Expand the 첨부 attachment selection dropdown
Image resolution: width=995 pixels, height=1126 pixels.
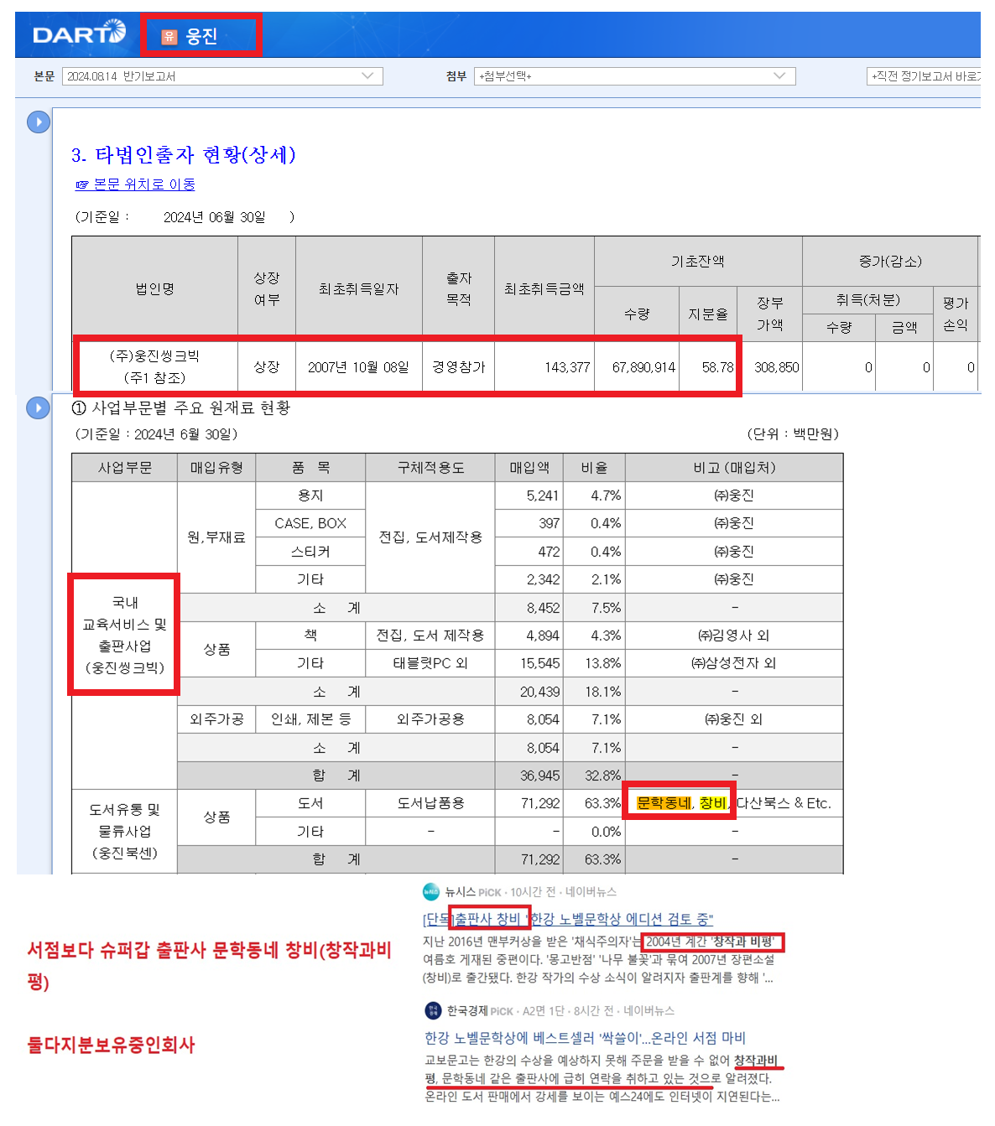633,76
